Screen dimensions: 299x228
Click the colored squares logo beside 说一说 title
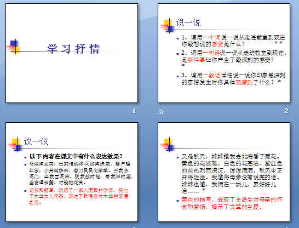[x=168, y=26]
